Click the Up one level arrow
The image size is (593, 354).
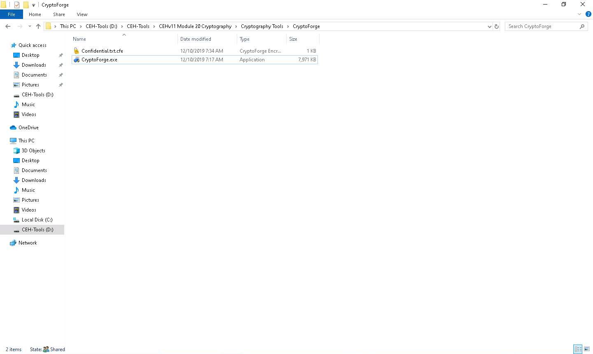[38, 26]
